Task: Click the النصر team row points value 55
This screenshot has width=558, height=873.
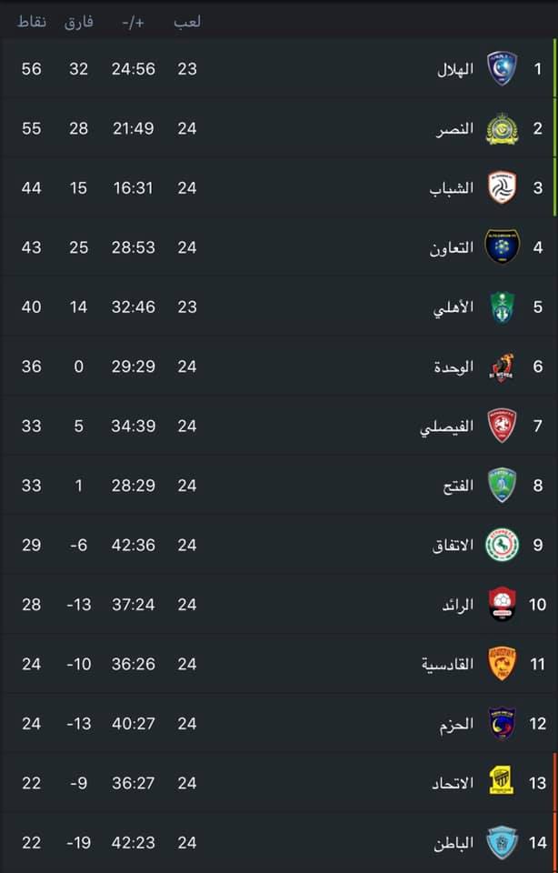Action: [31, 128]
